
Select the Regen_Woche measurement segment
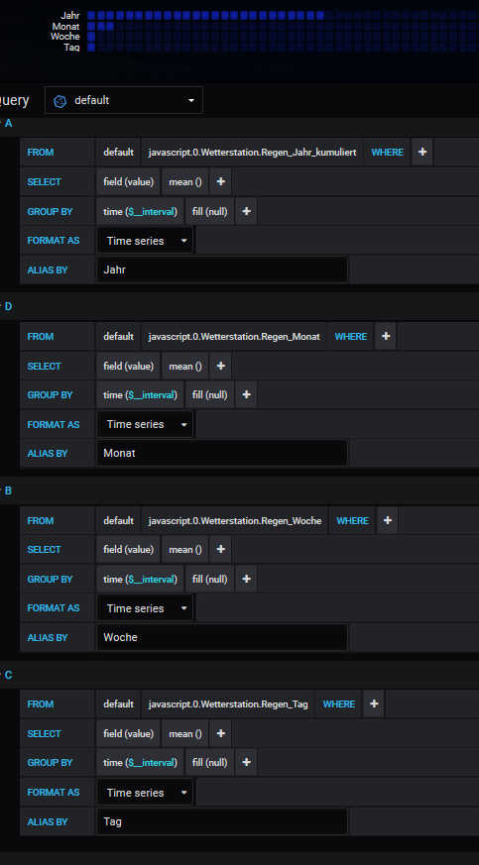[234, 521]
